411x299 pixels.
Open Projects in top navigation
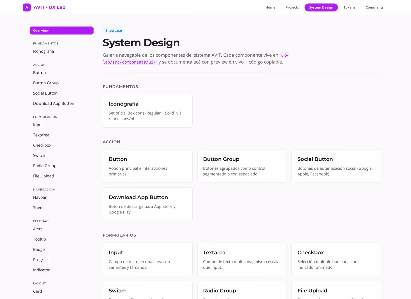292,7
